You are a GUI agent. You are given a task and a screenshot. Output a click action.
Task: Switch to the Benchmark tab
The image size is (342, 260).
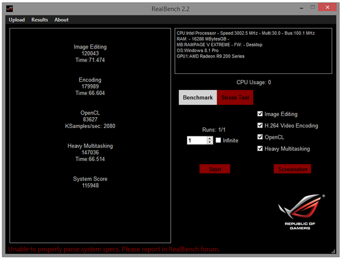pyautogui.click(x=198, y=97)
